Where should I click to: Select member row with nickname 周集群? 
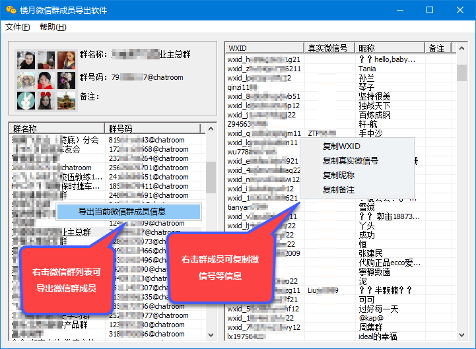341,327
